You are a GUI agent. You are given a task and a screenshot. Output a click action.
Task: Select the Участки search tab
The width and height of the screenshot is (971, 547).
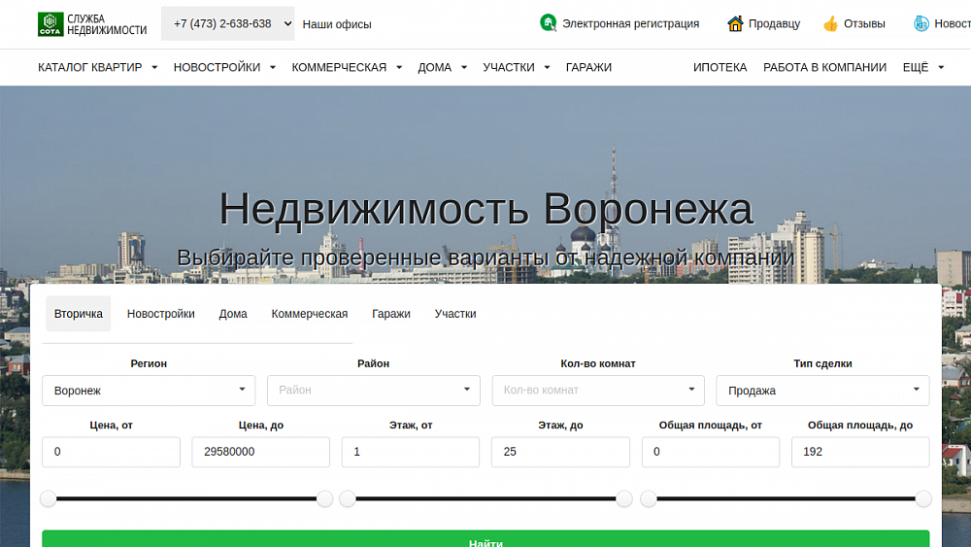coord(455,314)
